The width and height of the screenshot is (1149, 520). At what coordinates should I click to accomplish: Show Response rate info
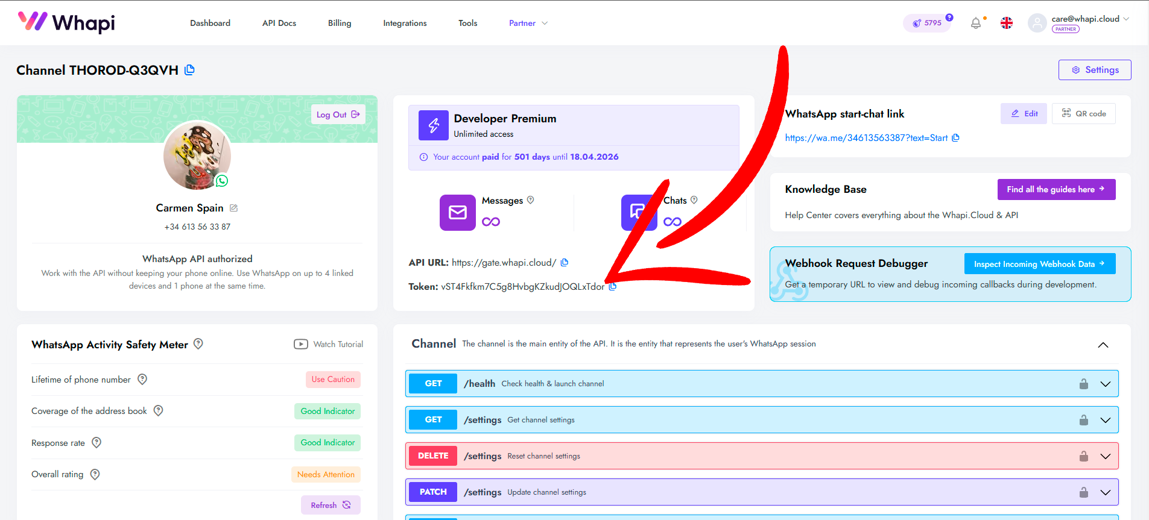pos(97,442)
